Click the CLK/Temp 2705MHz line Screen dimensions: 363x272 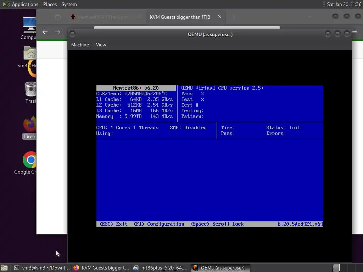pyautogui.click(x=132, y=93)
